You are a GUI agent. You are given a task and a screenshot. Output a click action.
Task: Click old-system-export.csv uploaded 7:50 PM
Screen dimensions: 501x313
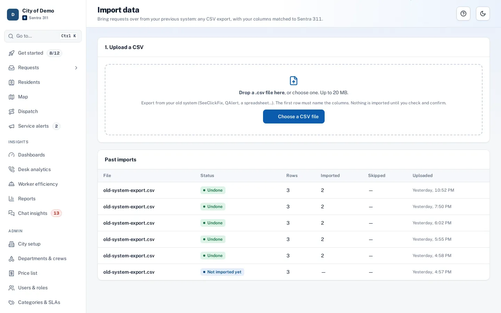pyautogui.click(x=129, y=207)
